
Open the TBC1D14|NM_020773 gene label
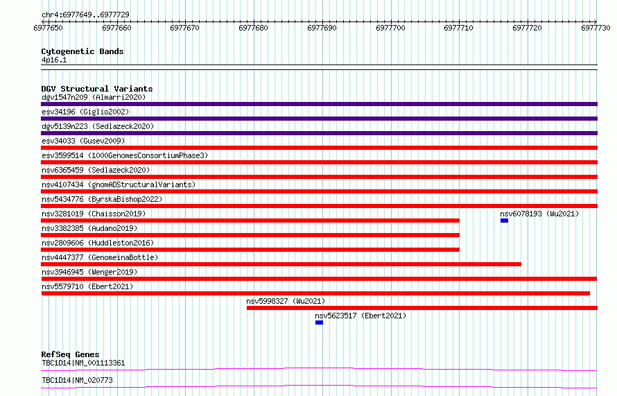click(x=77, y=380)
